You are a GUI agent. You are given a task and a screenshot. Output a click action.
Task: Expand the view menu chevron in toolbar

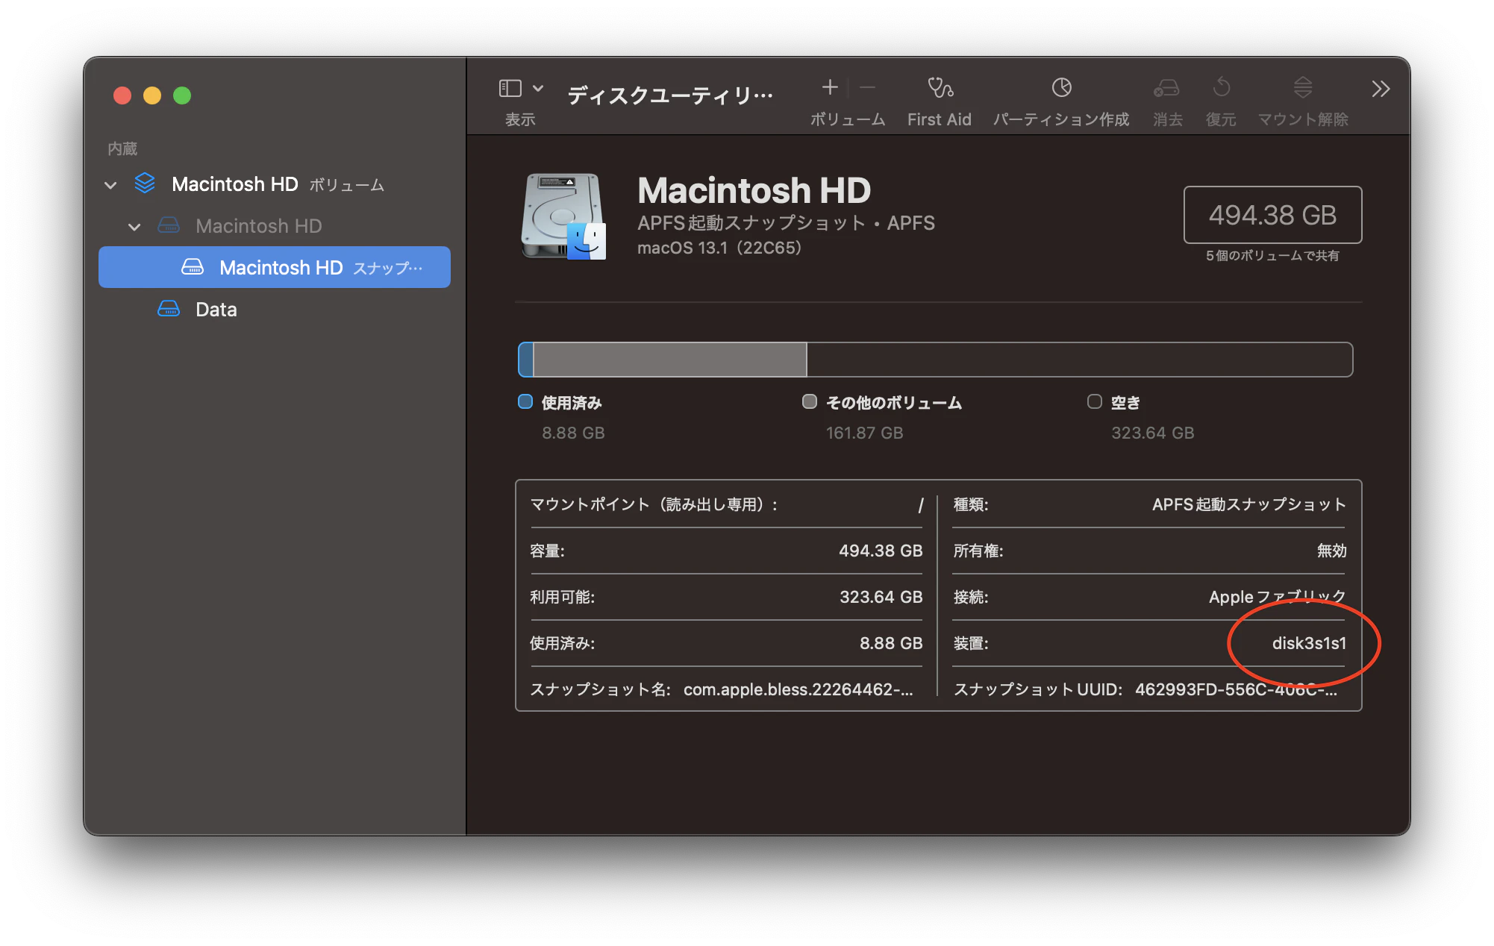[x=537, y=88]
